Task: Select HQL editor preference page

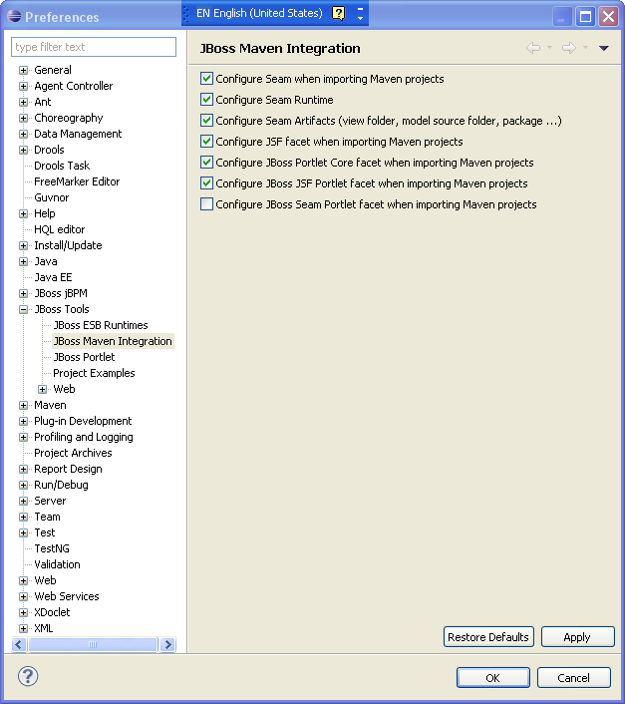Action: point(59,229)
